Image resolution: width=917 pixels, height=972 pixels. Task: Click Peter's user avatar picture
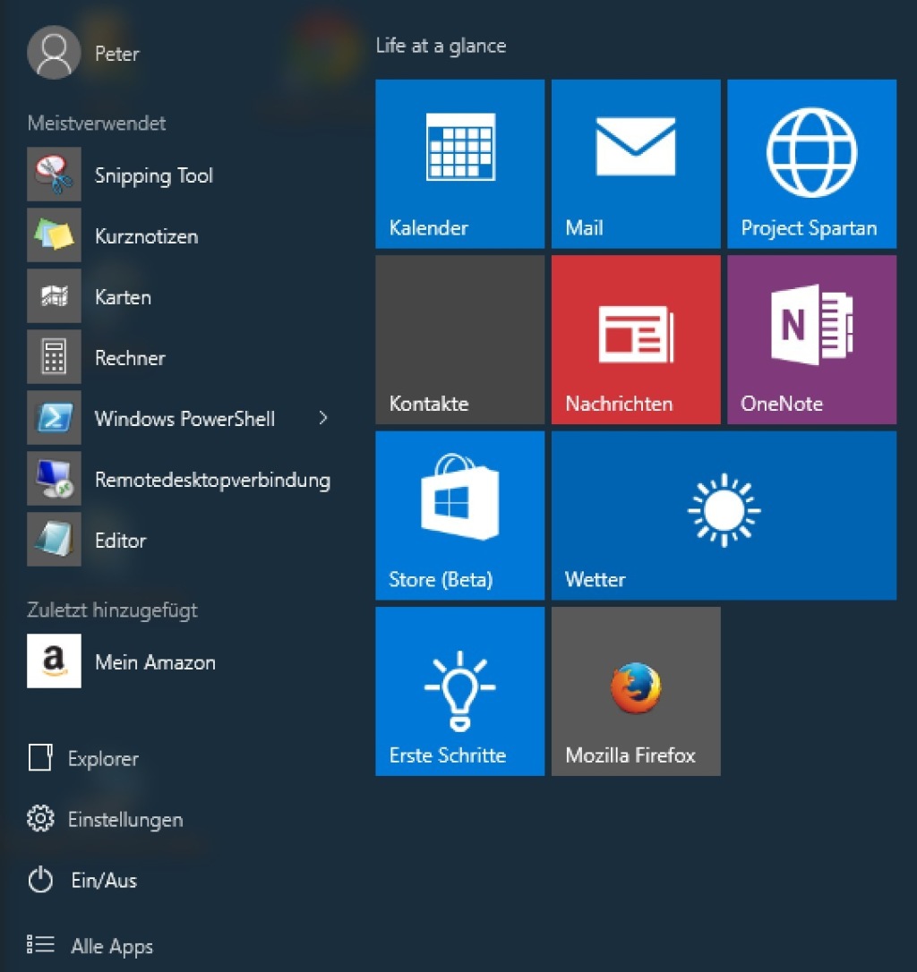click(54, 52)
